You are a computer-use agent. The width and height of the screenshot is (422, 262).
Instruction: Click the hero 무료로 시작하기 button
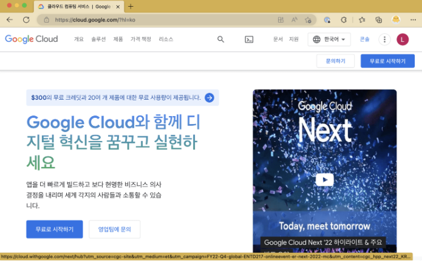[x=55, y=229]
